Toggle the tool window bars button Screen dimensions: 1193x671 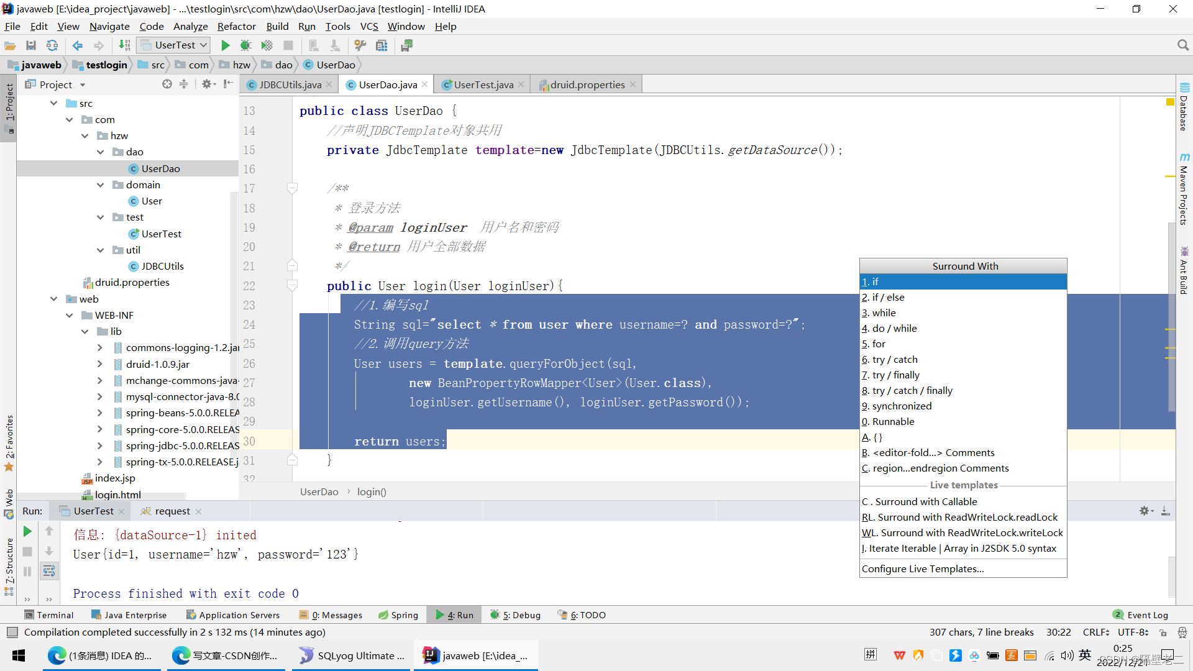click(x=12, y=632)
